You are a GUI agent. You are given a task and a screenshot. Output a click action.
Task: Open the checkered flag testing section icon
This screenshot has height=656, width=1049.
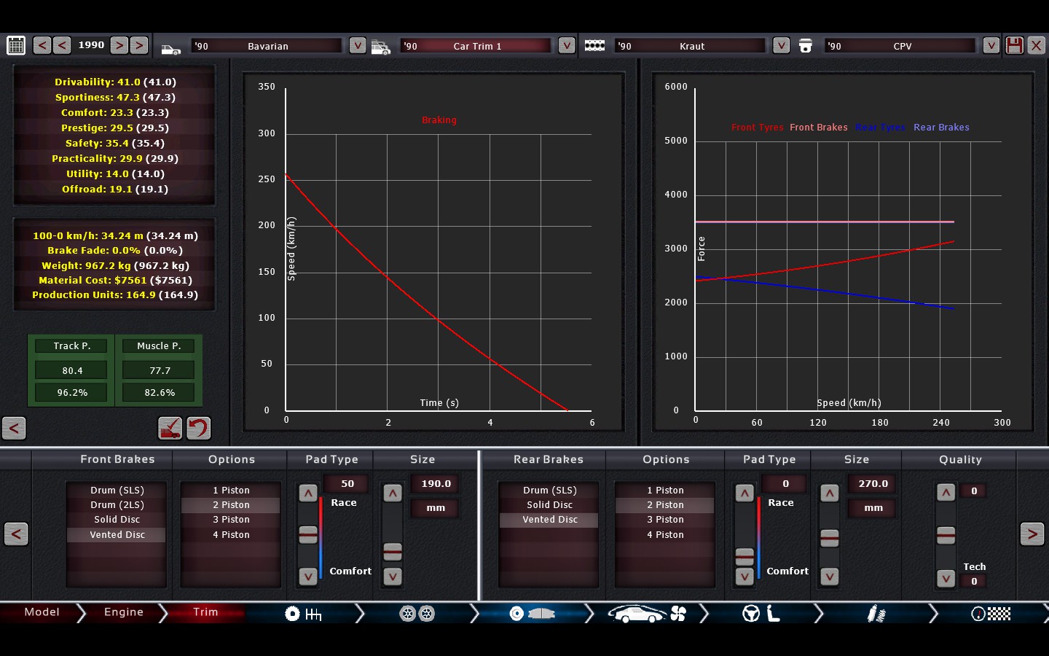[991, 614]
